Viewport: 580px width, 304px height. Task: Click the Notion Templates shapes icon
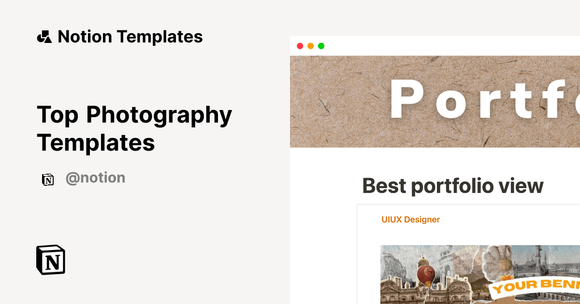pos(44,37)
